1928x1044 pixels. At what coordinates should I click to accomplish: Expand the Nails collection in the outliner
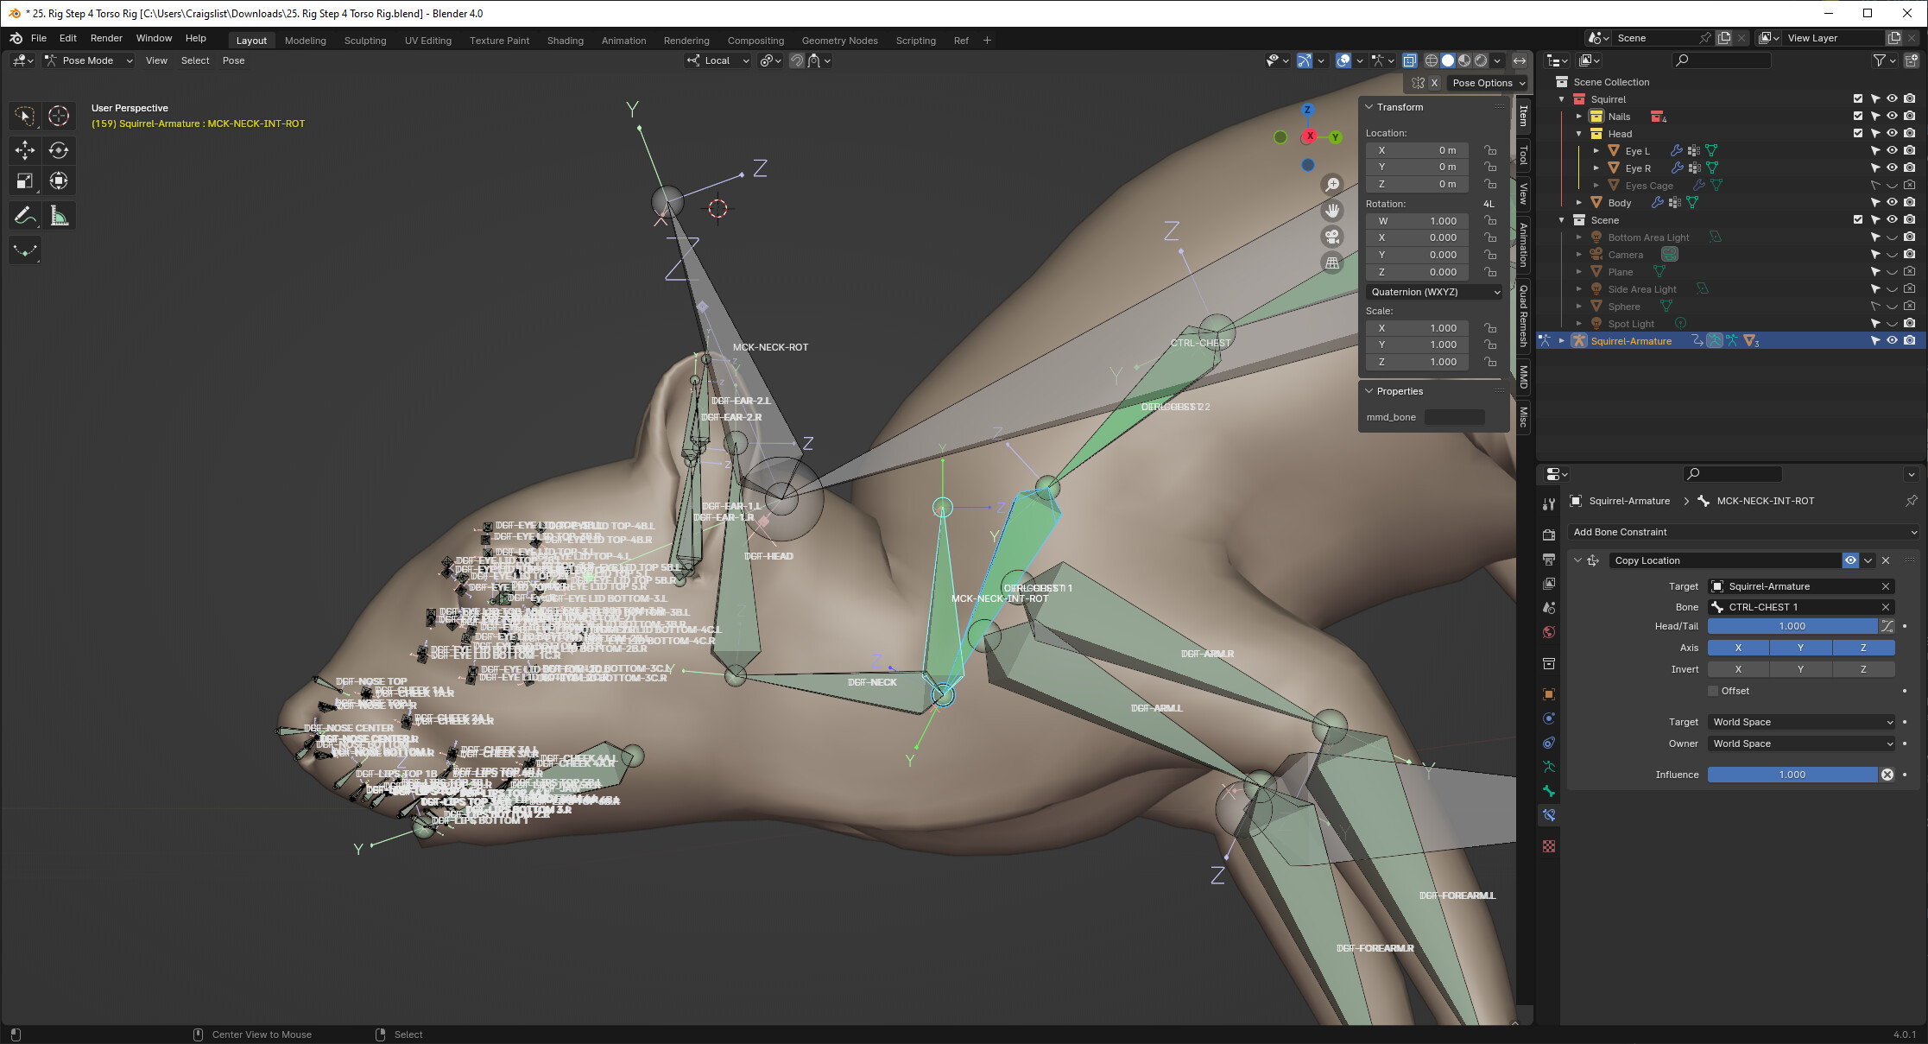click(1579, 117)
